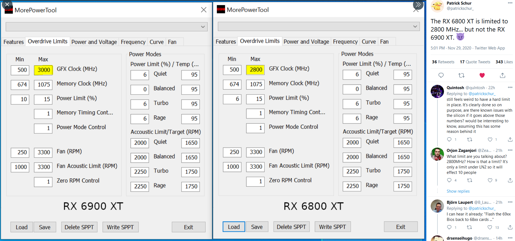Reply to Orjon Zaganjori's comment
Screen dimensions: 515x241
[x=449, y=180]
